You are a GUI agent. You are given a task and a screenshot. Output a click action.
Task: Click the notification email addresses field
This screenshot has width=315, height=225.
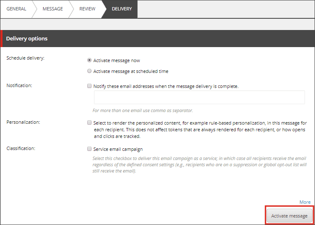tap(199, 97)
